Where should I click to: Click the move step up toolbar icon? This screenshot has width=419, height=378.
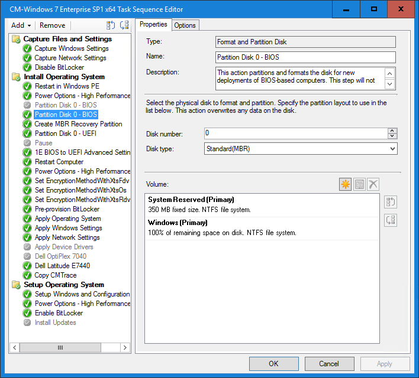pos(111,25)
